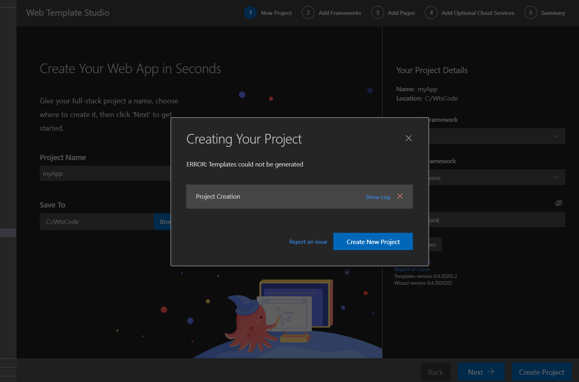Screen dimensions: 579x382
Task: Click Wizard version 0.4.2020202 text
Action: point(423,283)
